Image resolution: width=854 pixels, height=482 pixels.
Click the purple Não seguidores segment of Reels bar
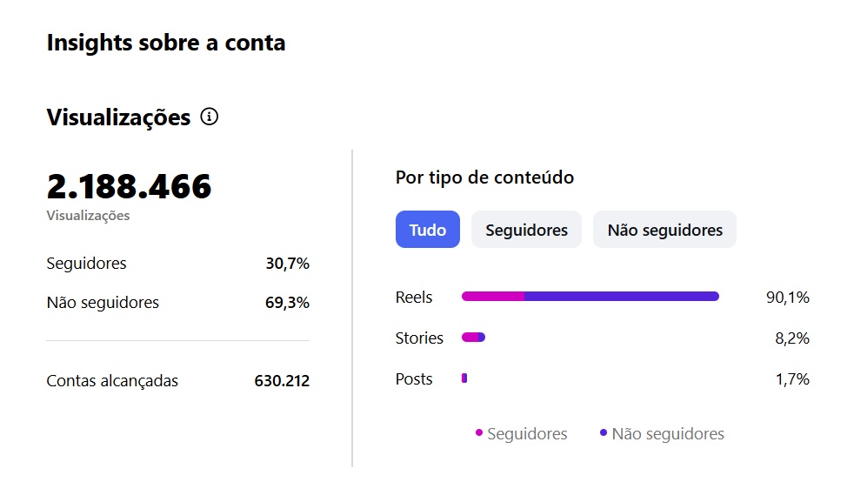tap(622, 297)
